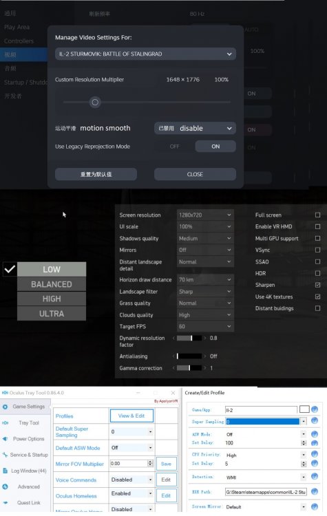Open Quest Link sidebar icon
The width and height of the screenshot is (327, 516).
point(5,503)
